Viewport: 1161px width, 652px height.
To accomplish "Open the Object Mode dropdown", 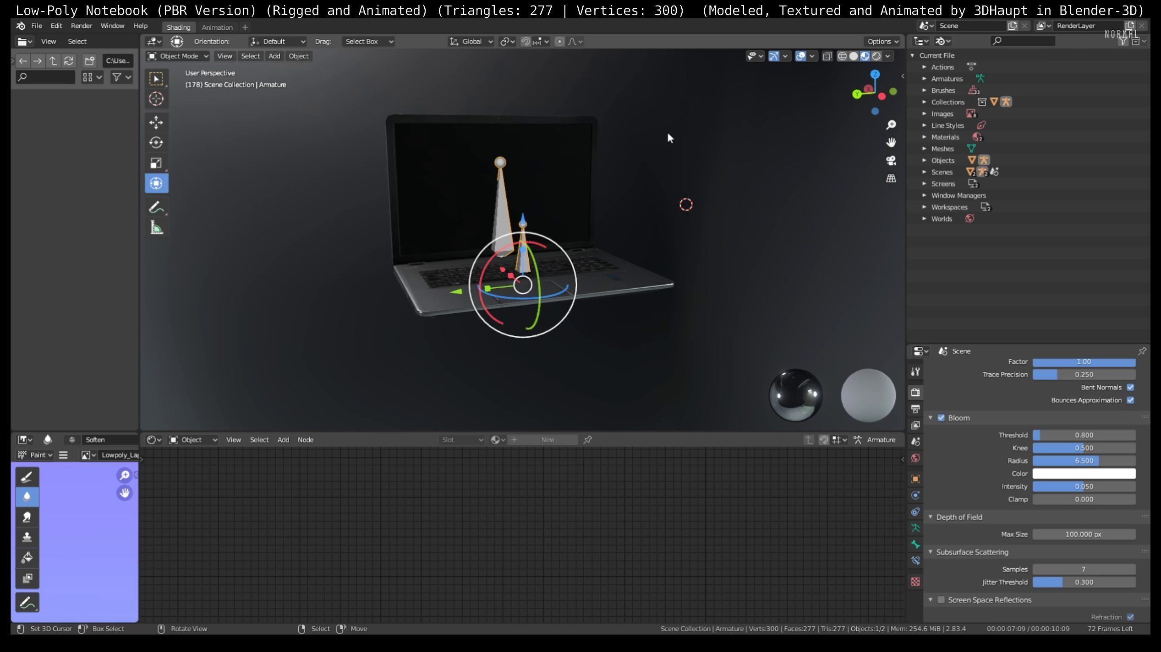I will (178, 56).
